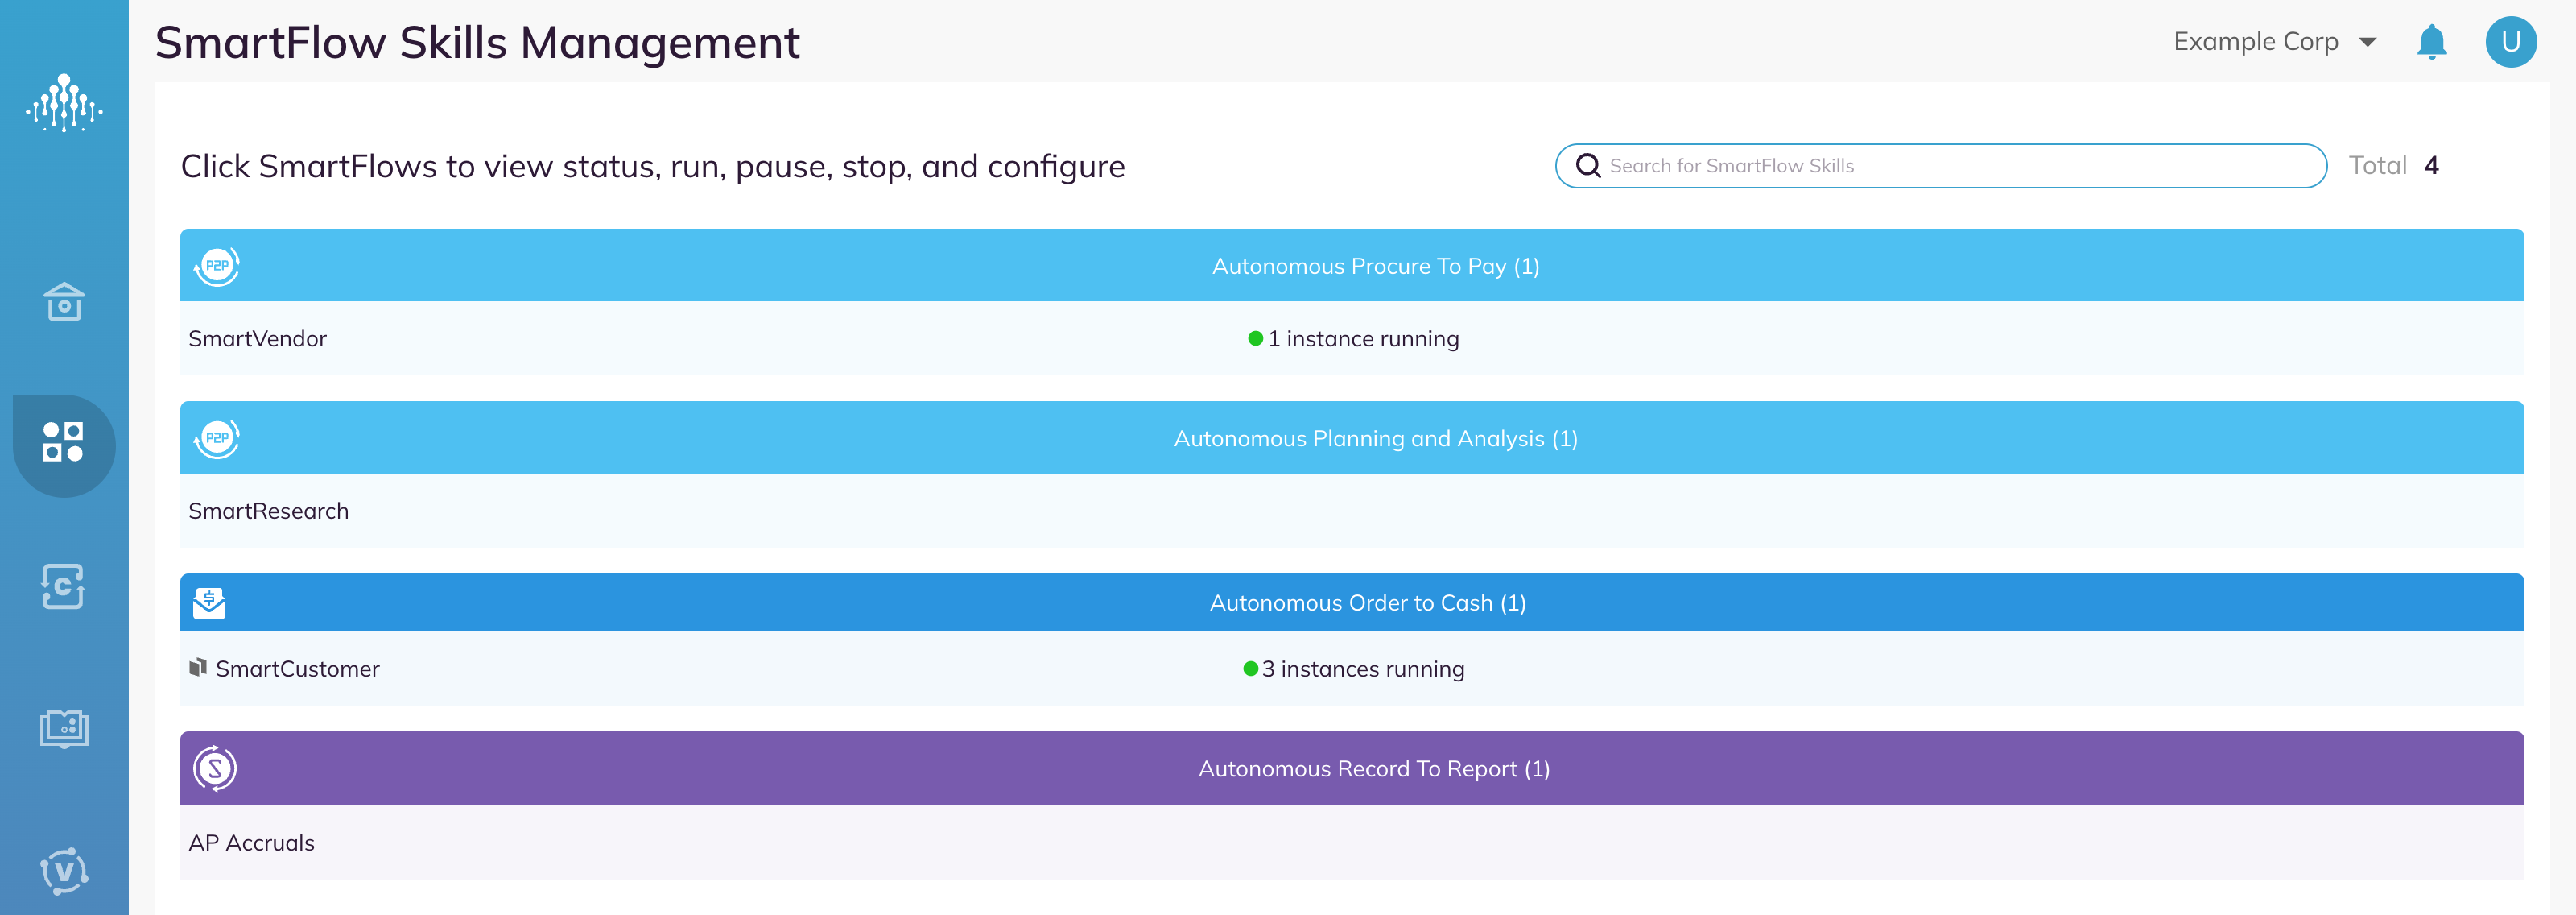Click the dollar envelope icon on the Order to Cash header
The image size is (2576, 915).
[x=209, y=602]
